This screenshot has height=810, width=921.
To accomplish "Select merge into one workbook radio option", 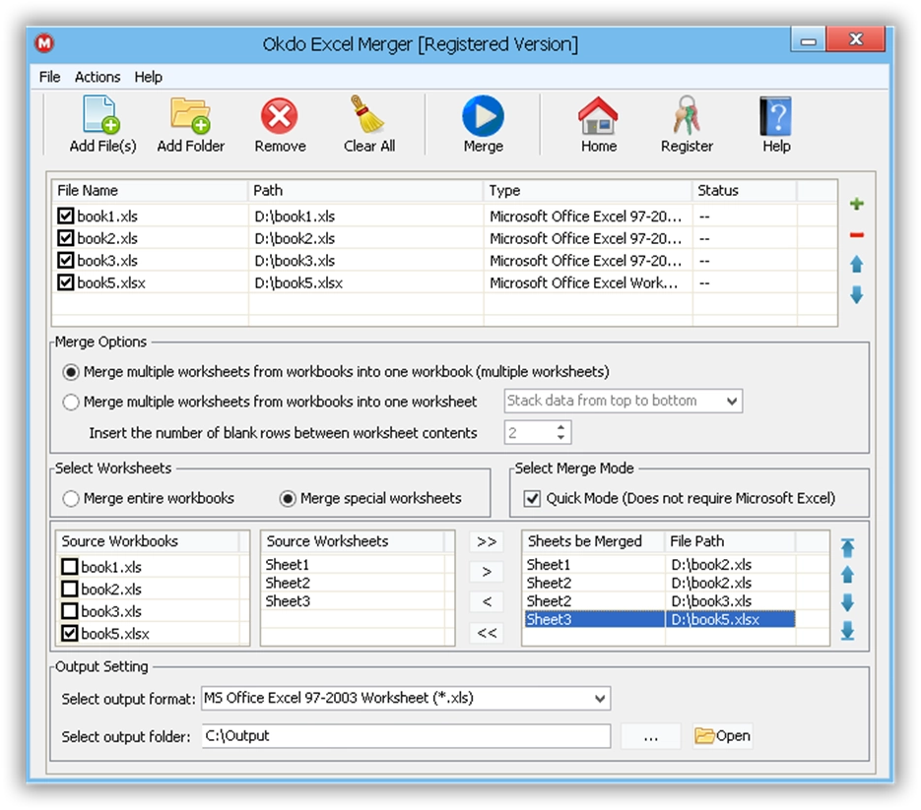I will point(71,372).
